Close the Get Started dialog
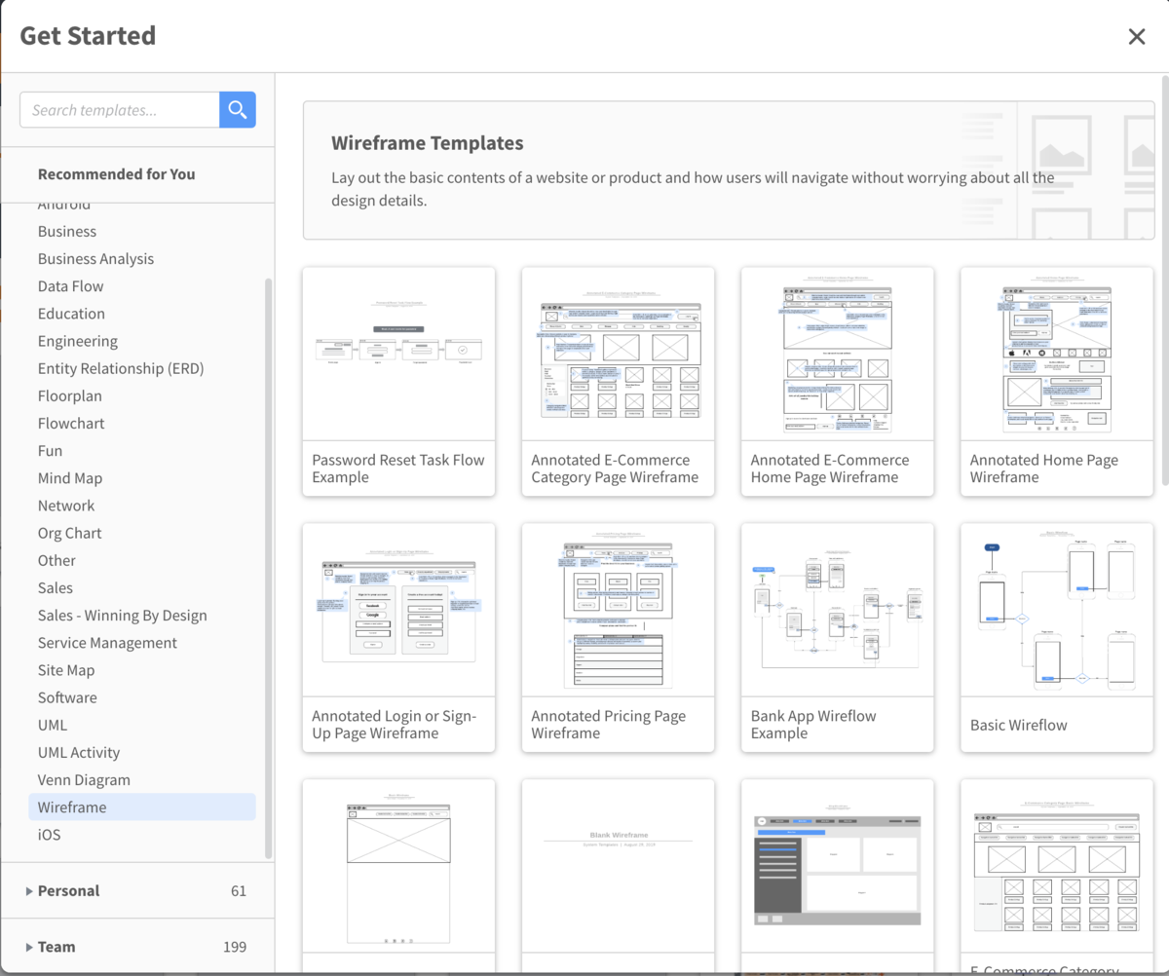 click(x=1136, y=36)
